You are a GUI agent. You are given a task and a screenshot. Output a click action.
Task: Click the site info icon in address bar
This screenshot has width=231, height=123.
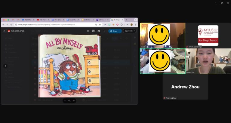click(16, 25)
